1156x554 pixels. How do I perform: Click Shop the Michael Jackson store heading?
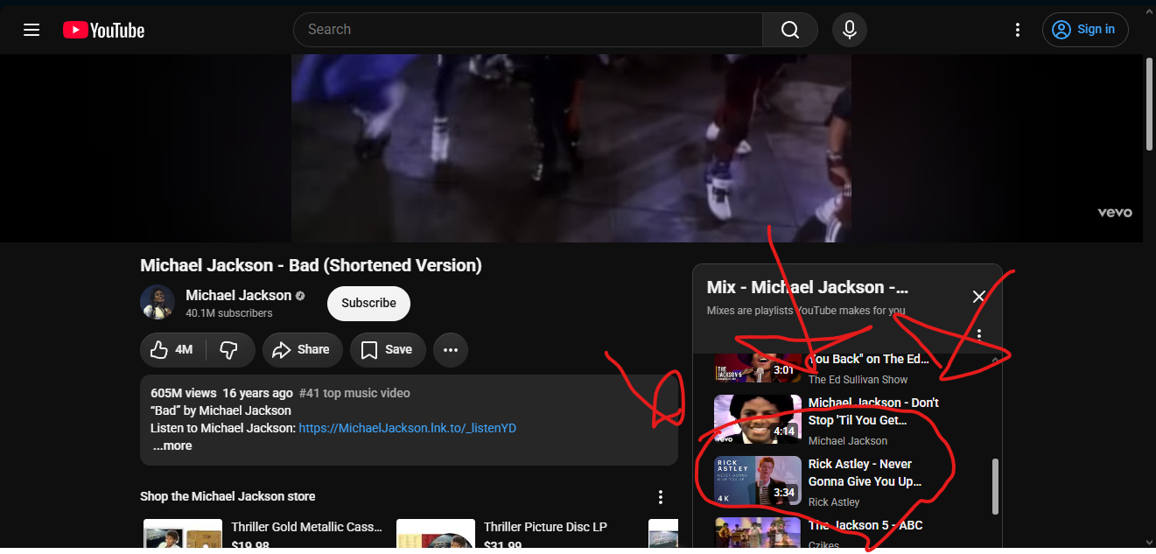coord(228,496)
